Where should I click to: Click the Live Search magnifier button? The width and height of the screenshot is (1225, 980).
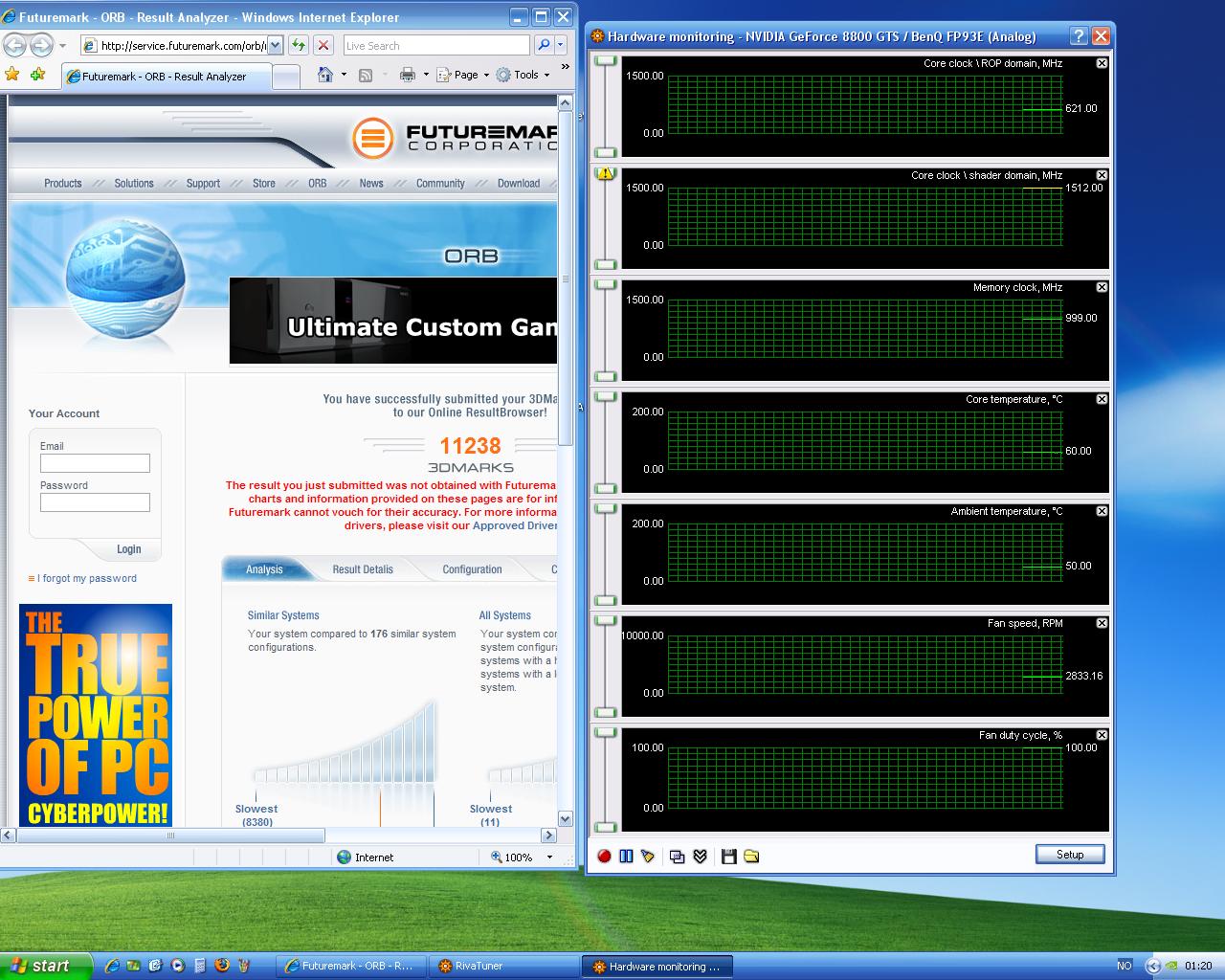coord(543,45)
